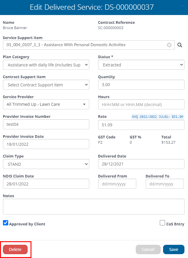Delete this delivered service
This screenshot has width=188, height=258.
(x=15, y=249)
